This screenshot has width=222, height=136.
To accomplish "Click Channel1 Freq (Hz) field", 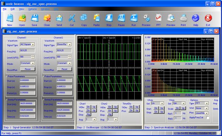I will click(27, 51).
